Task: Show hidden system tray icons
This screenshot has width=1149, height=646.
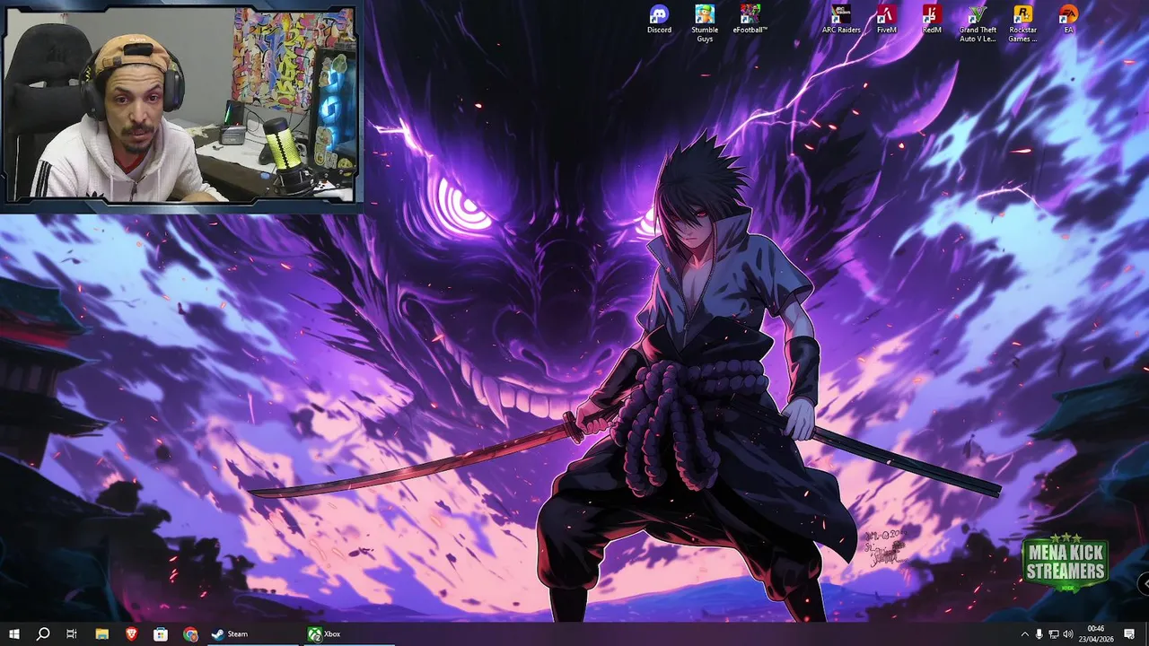Action: 1024,633
